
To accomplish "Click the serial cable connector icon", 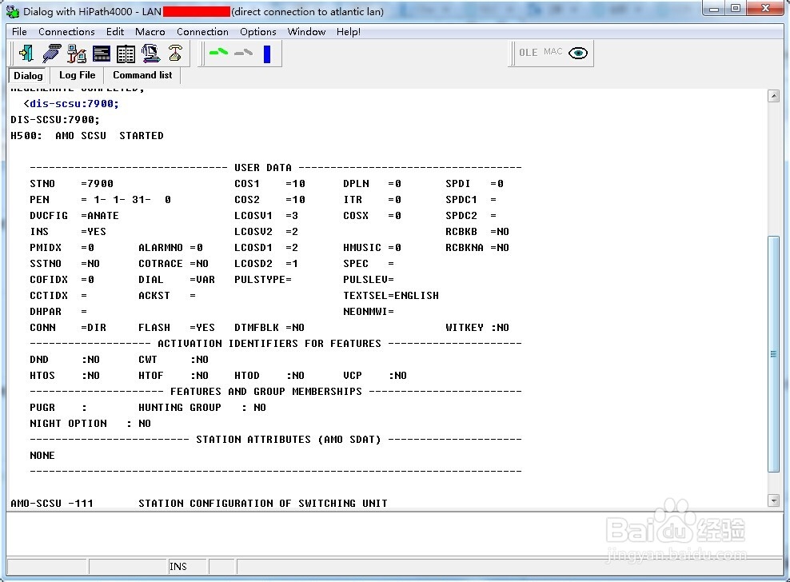I will tap(51, 54).
